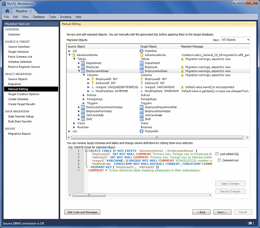Click Hide Code and Messages button
The height and width of the screenshot is (228, 260).
click(x=82, y=212)
